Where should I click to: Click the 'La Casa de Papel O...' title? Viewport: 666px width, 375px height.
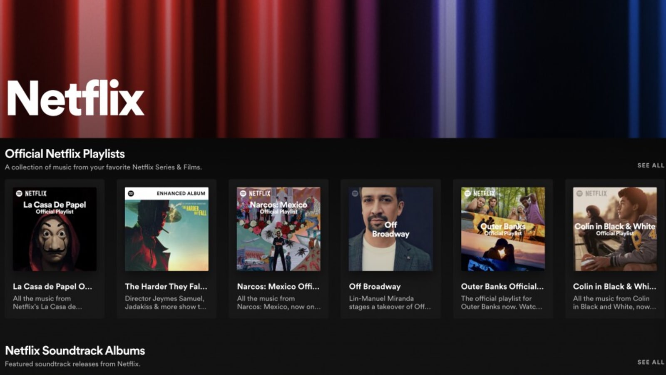pos(52,286)
